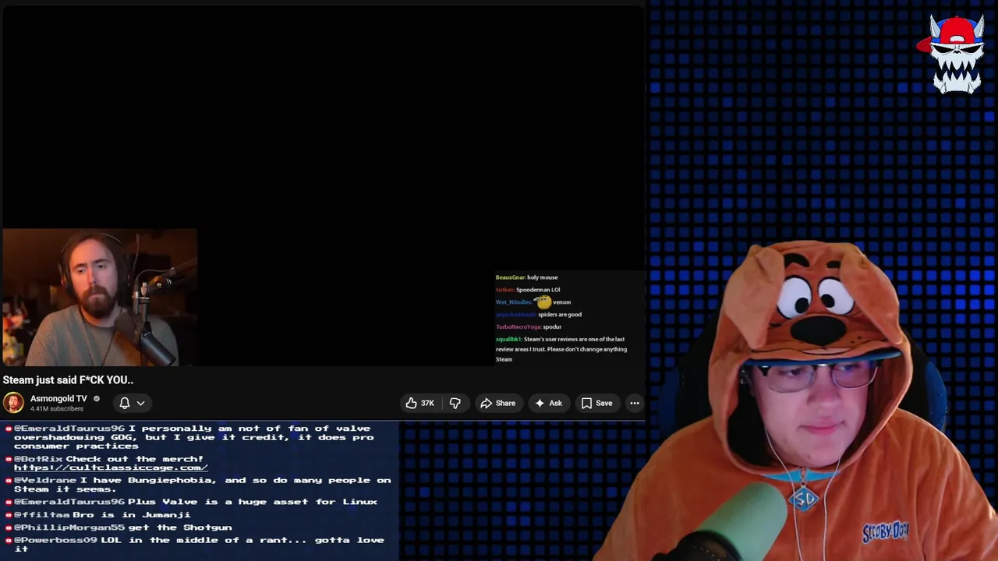Viewport: 998px width, 561px height.
Task: Click the 37K like count
Action: click(427, 403)
